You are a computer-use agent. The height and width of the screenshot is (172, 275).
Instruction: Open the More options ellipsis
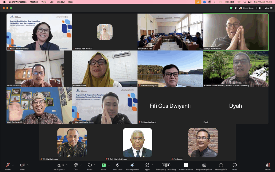tap(235, 165)
